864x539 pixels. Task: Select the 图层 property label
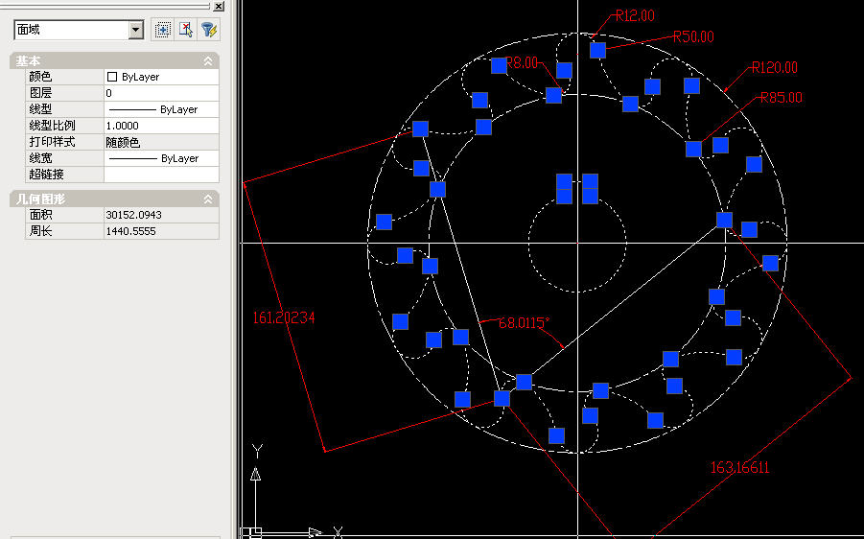click(x=41, y=93)
